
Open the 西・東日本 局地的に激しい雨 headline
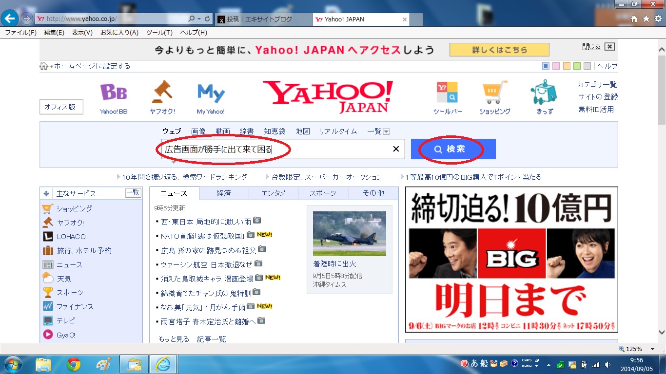(206, 222)
